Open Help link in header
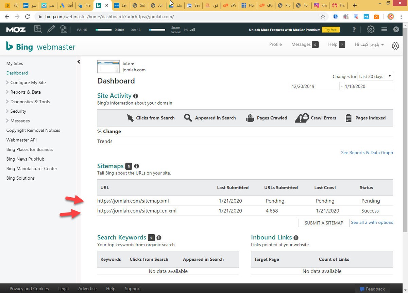 (x=333, y=44)
